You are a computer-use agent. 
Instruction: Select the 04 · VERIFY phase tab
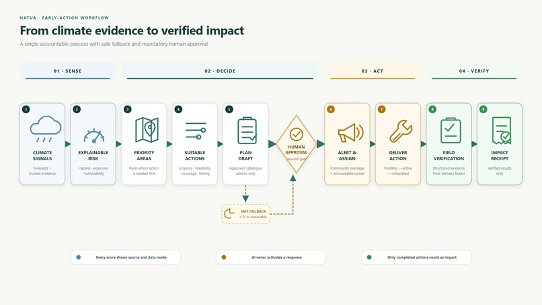474,71
